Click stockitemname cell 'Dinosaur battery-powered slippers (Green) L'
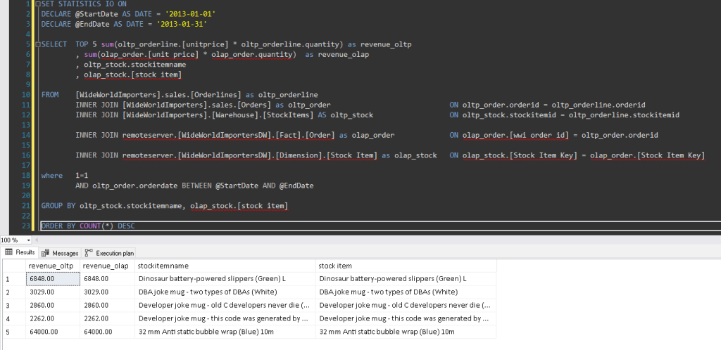721x350 pixels. (x=225, y=279)
